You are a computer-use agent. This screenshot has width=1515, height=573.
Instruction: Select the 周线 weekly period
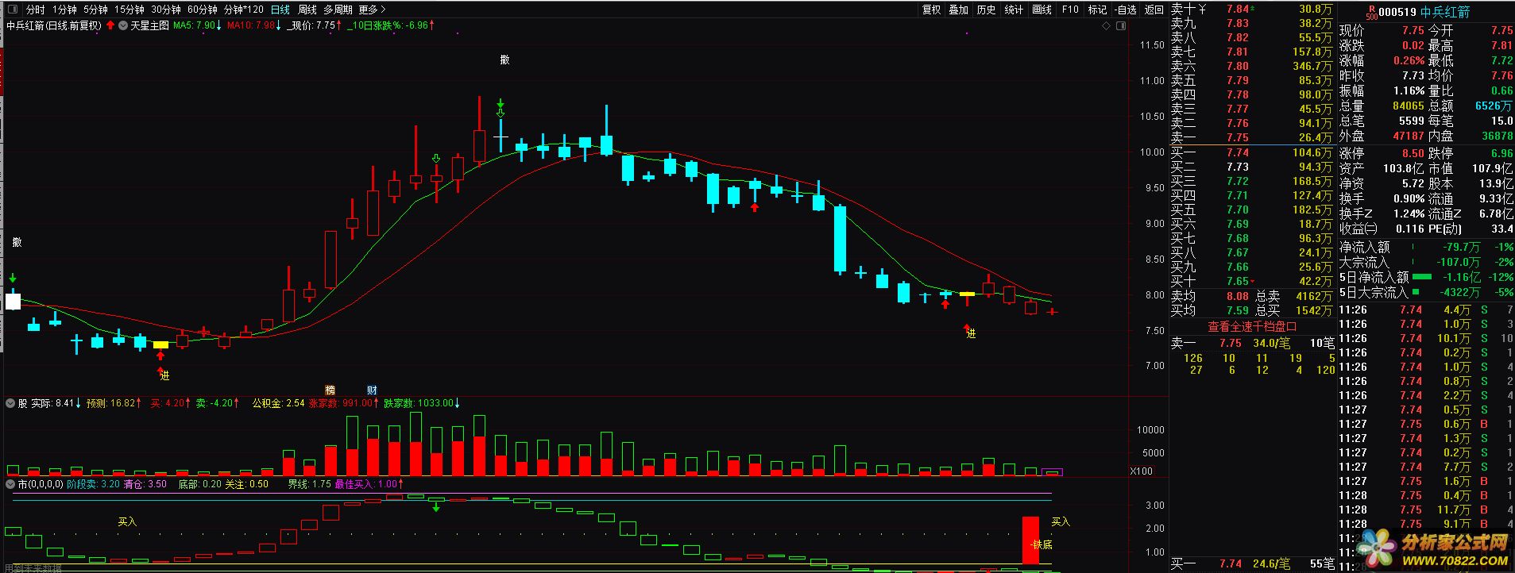307,10
